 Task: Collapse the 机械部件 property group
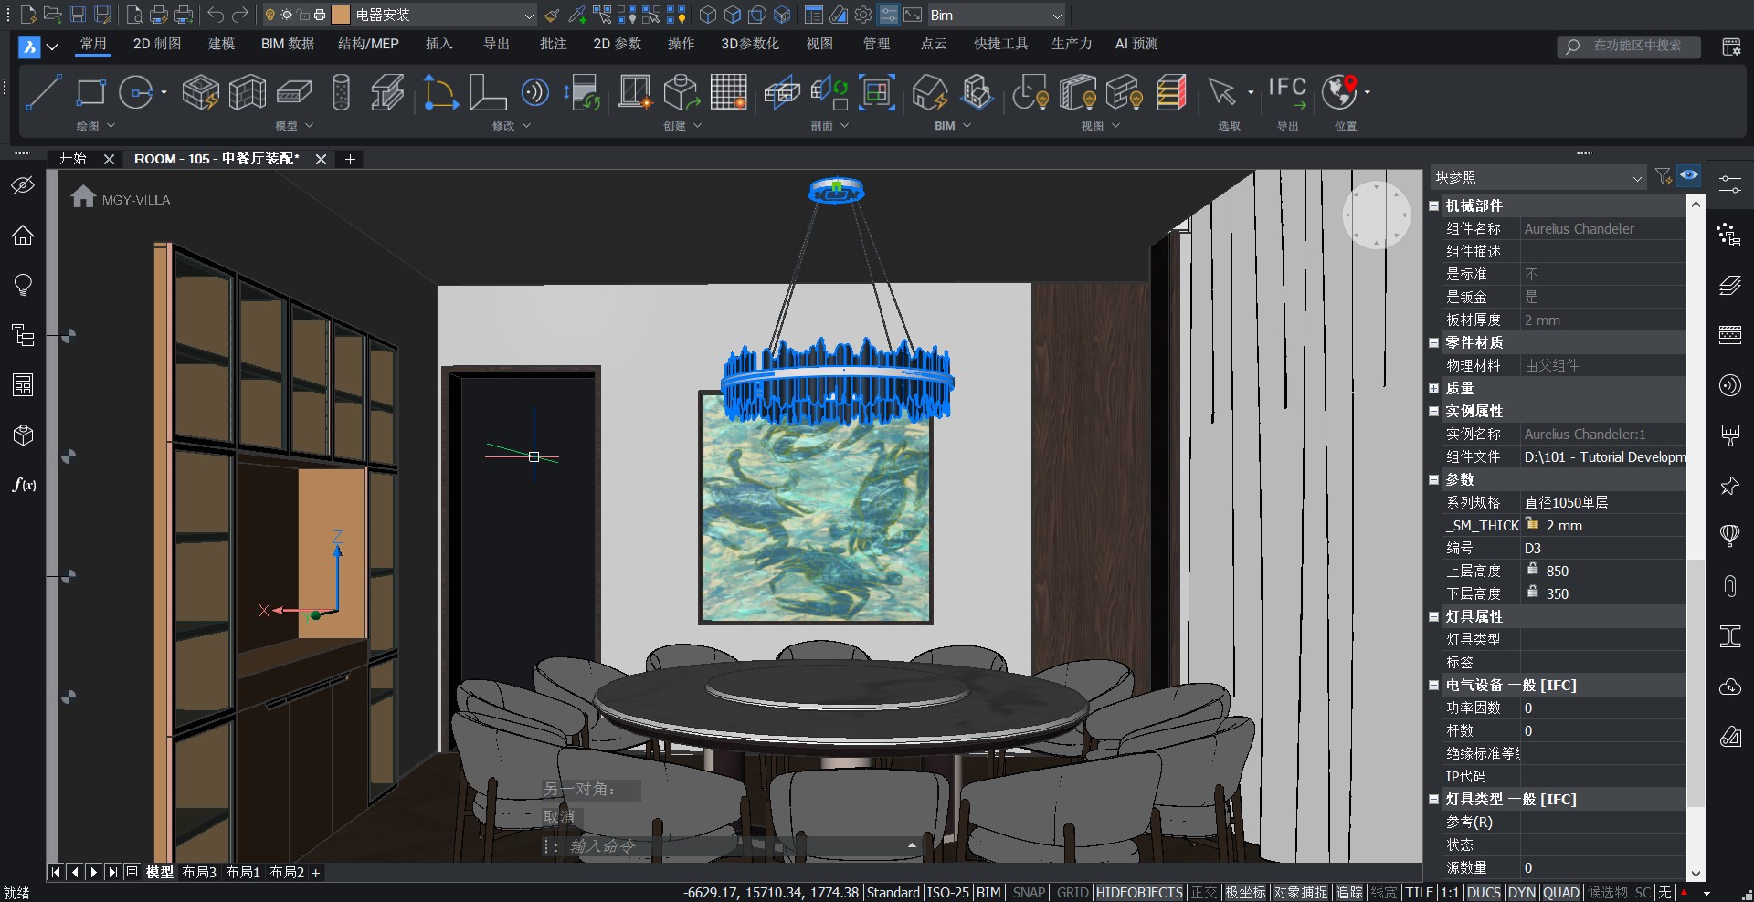[1434, 205]
